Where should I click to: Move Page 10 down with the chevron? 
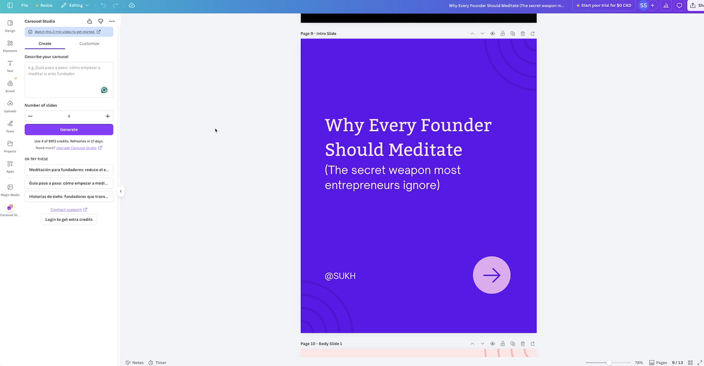pos(482,344)
